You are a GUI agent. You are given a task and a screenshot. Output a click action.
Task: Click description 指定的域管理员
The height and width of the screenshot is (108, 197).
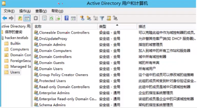coord(150,45)
